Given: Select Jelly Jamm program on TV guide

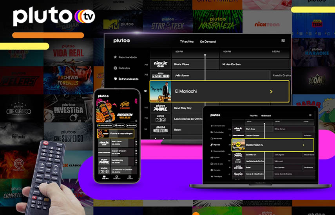Looking at the screenshot, I should 221,75.
